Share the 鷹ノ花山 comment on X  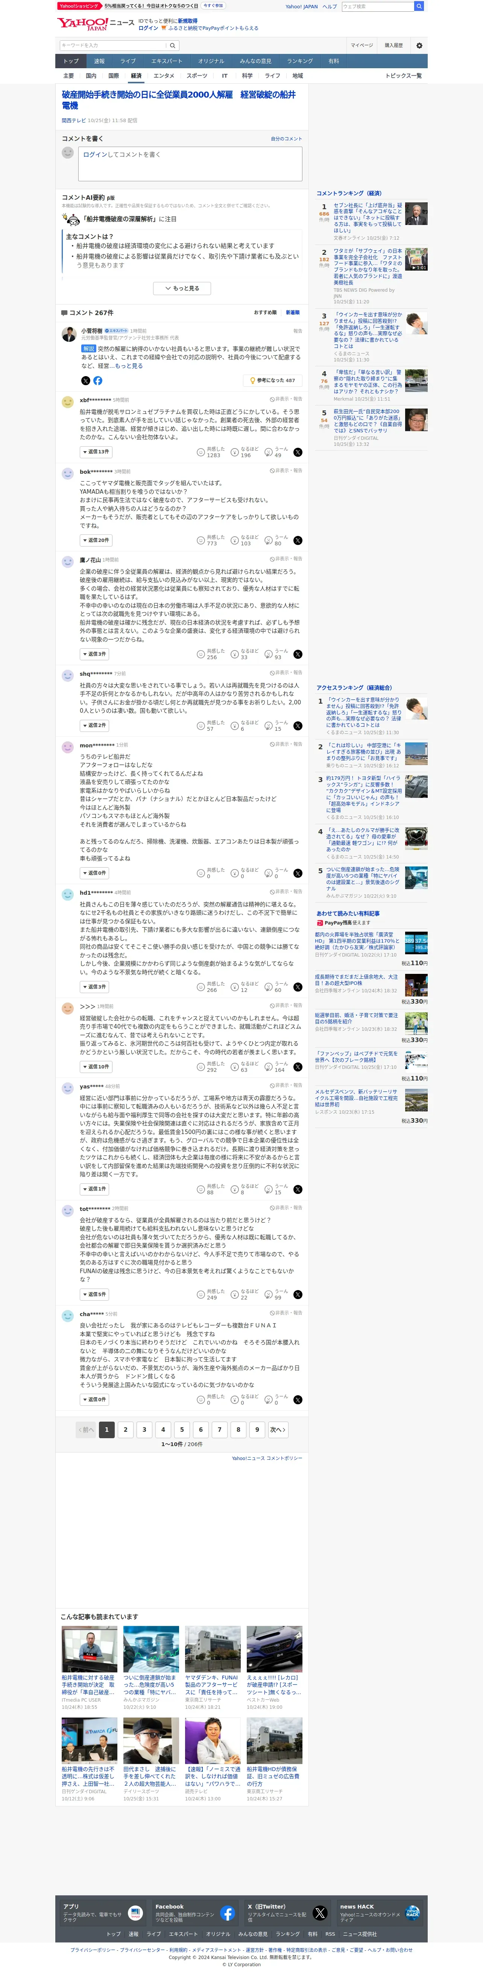(x=298, y=654)
